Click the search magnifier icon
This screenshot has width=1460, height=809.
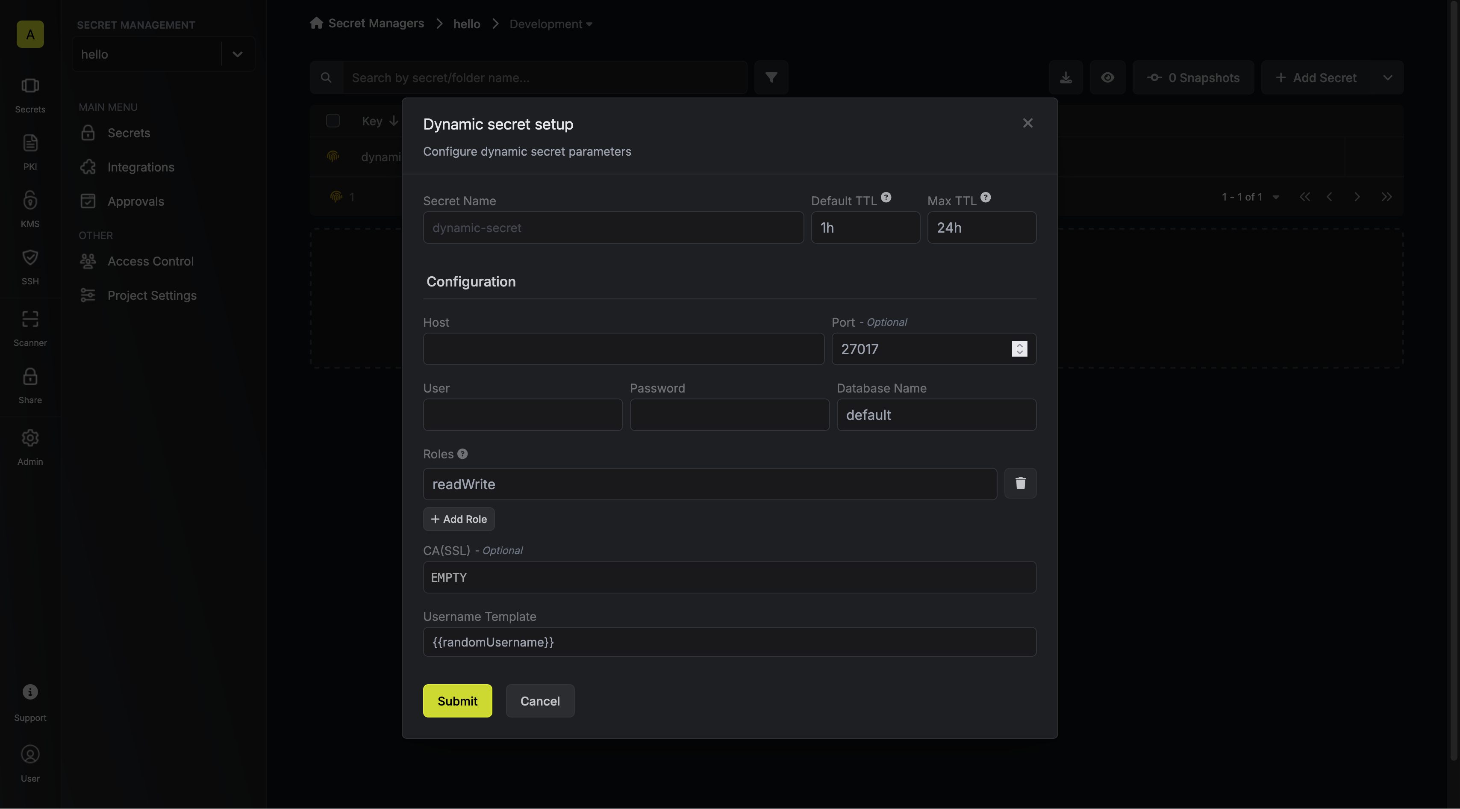pos(326,78)
